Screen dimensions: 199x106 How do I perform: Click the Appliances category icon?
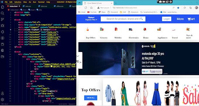coord(159,29)
